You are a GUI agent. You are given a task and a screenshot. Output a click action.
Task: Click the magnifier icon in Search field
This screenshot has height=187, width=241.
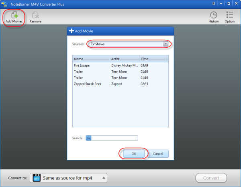pyautogui.click(x=88, y=138)
